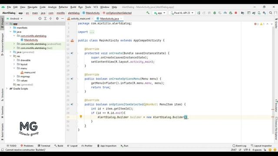Viewport: 278px width, 156px height.
Task: Expand the manifests folder
Action: click(x=10, y=28)
